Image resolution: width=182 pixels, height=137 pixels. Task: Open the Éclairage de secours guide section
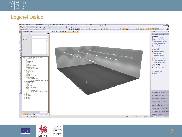160,102
